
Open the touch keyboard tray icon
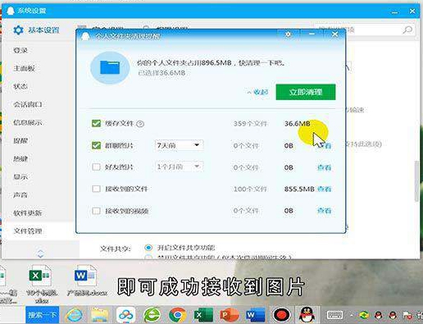pyautogui.click(x=334, y=315)
